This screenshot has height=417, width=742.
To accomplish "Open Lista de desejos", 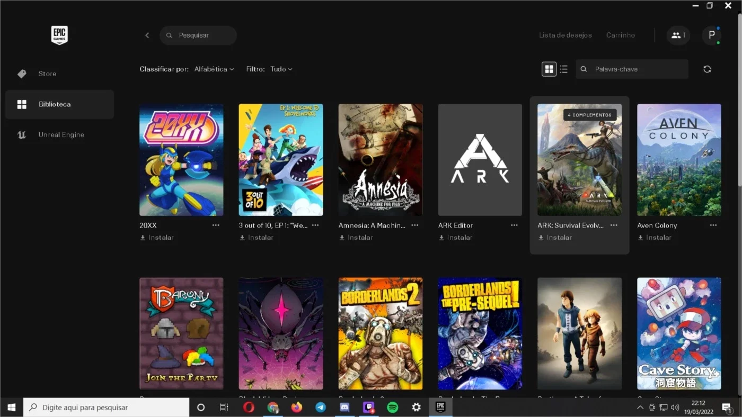I will pyautogui.click(x=565, y=35).
